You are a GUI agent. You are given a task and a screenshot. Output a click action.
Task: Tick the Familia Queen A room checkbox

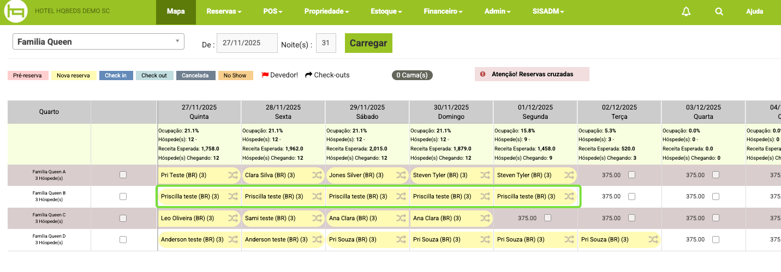point(123,175)
